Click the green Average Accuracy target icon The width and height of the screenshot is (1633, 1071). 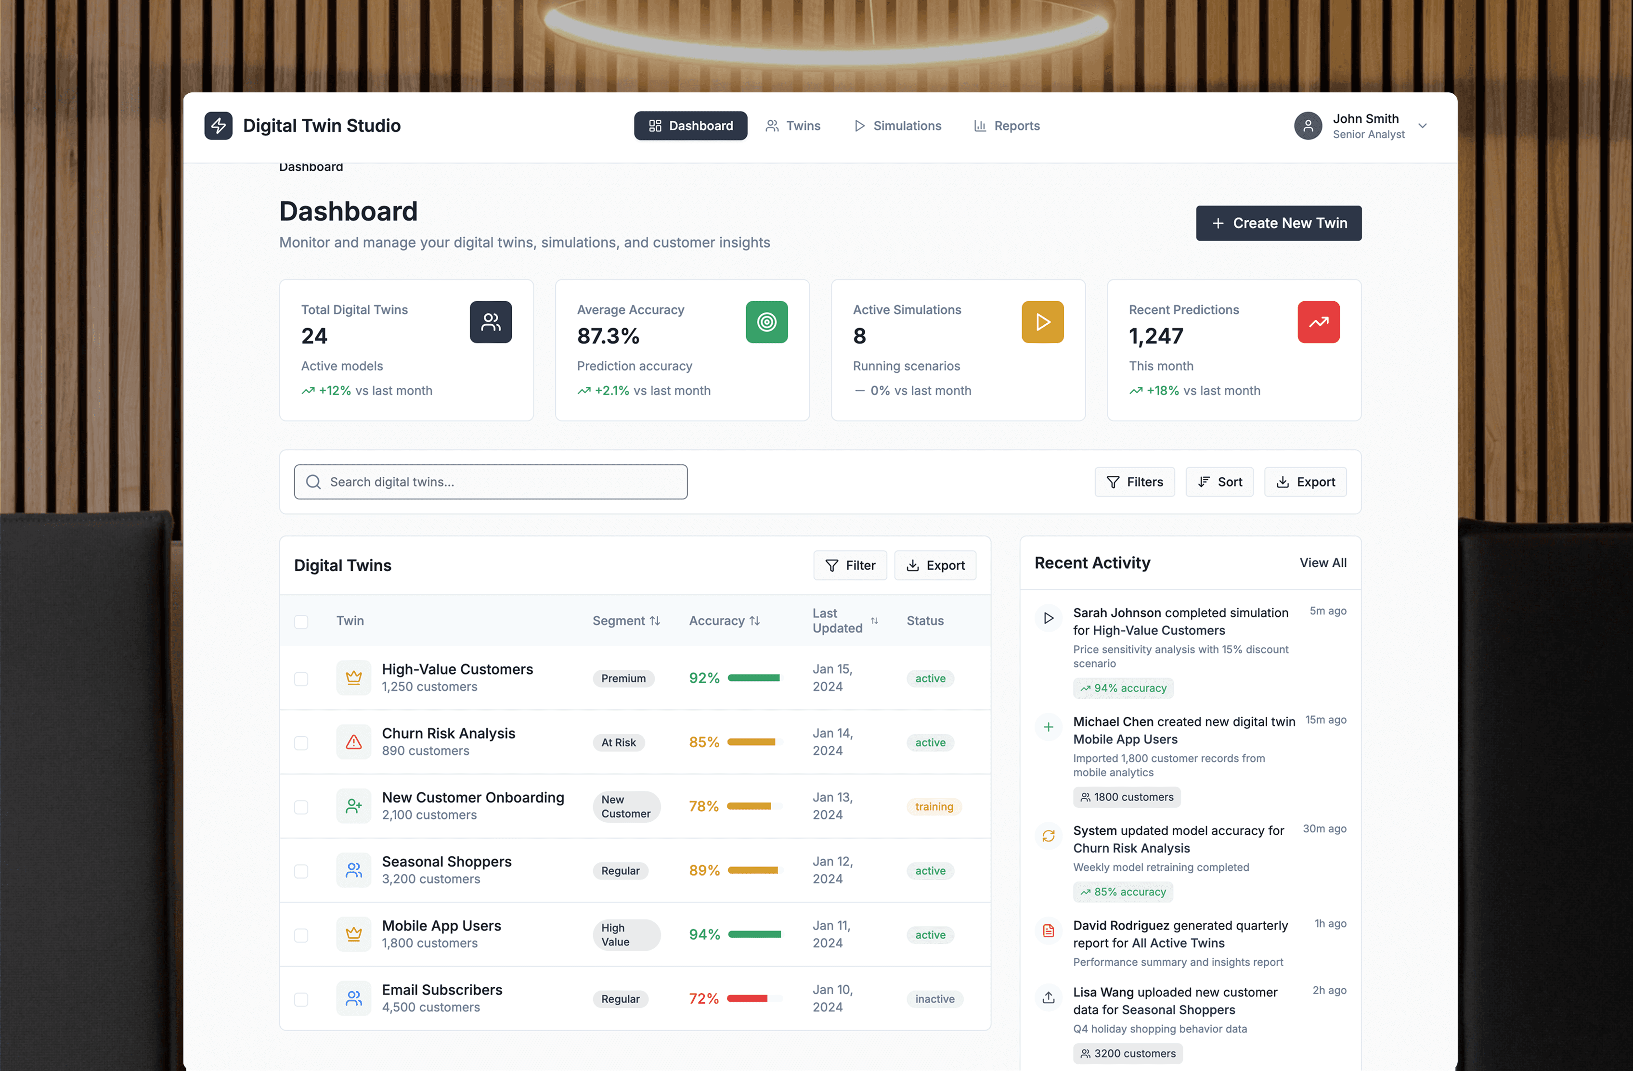(x=766, y=321)
